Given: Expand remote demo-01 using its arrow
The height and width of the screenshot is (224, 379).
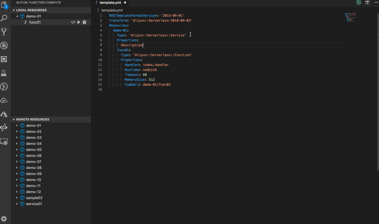Looking at the screenshot, I should (17, 125).
